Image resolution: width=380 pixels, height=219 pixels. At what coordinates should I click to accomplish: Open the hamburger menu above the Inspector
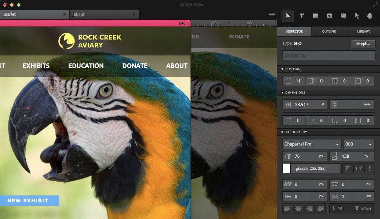[272, 15]
